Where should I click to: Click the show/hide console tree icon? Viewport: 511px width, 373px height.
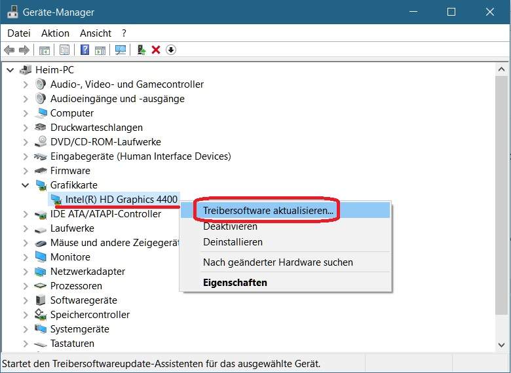coord(45,50)
